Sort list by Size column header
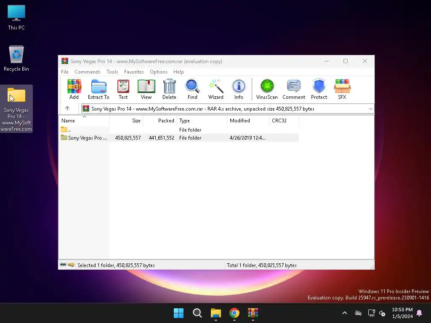Viewport: 431px width, 323px height. pyautogui.click(x=126, y=121)
